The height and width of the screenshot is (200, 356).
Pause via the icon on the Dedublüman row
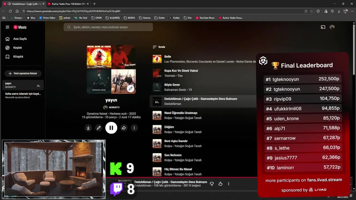click(x=157, y=102)
